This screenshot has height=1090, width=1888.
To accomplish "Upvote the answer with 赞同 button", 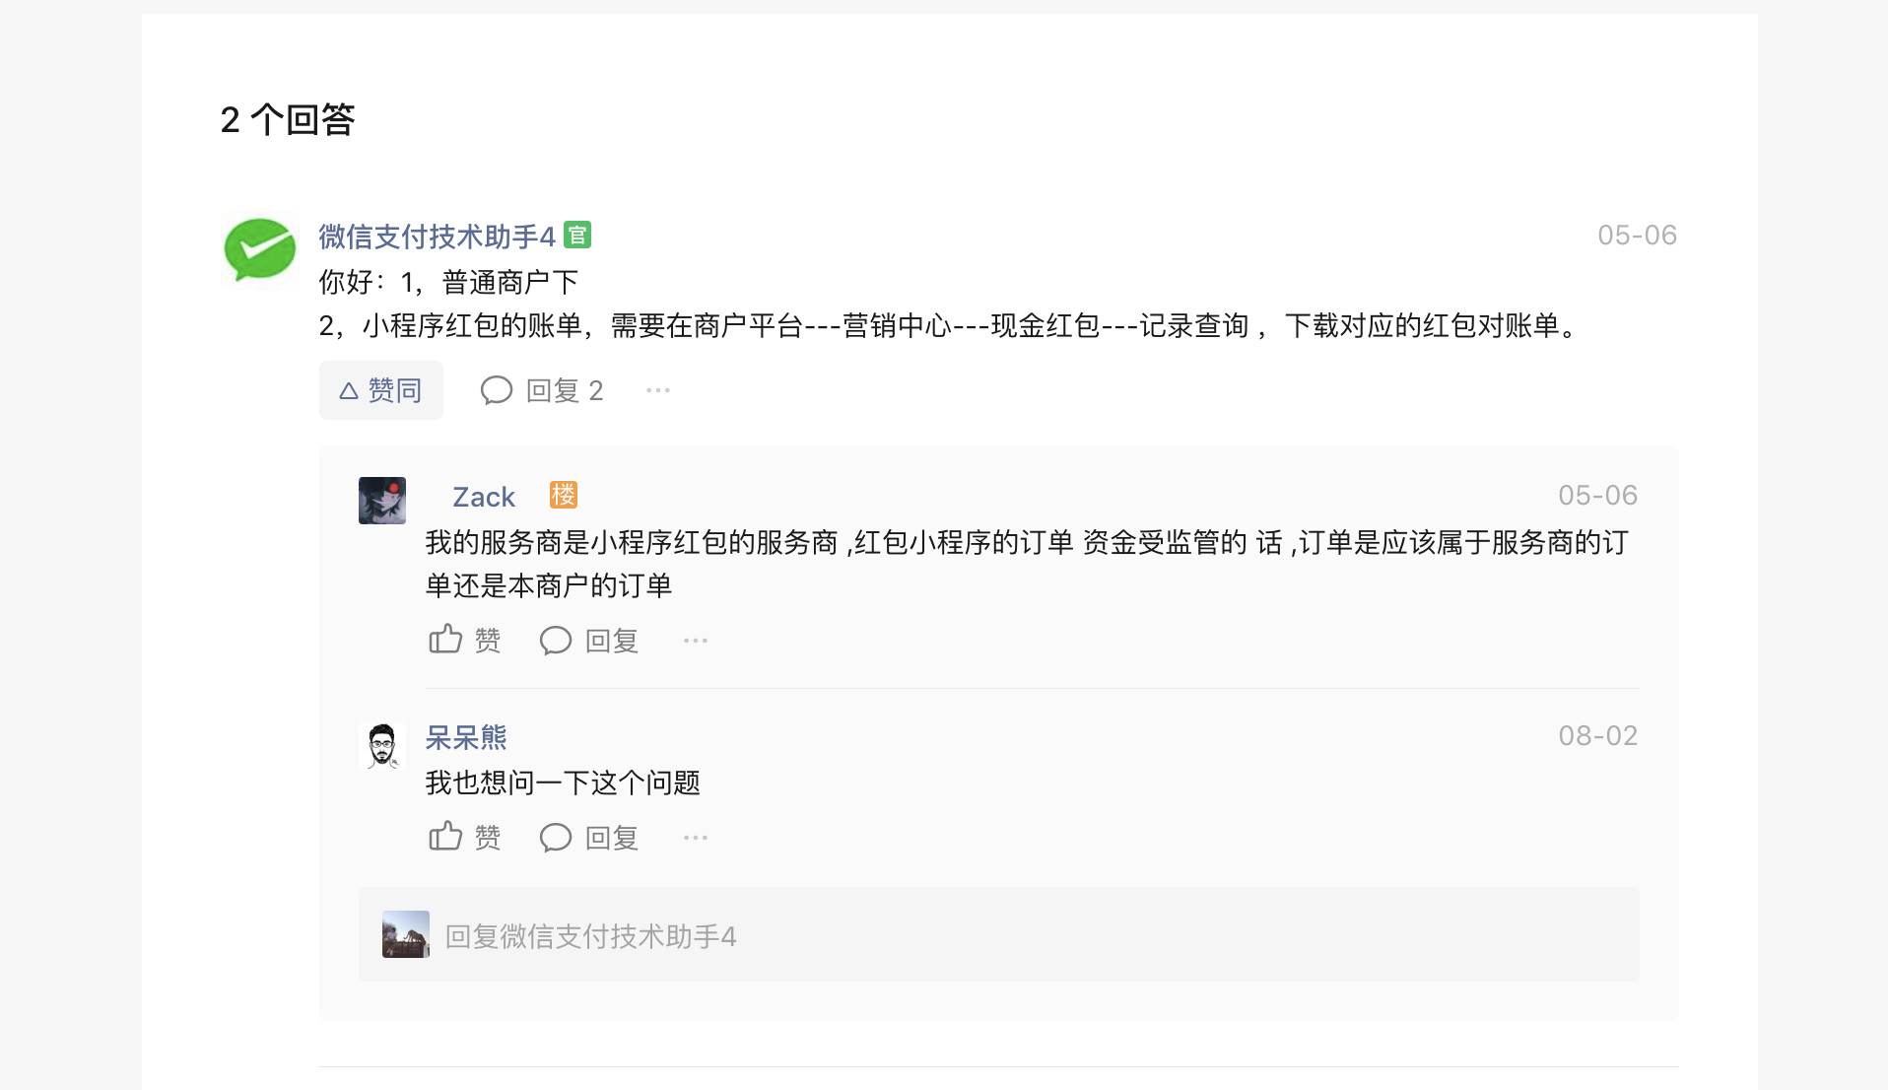I will 380,390.
